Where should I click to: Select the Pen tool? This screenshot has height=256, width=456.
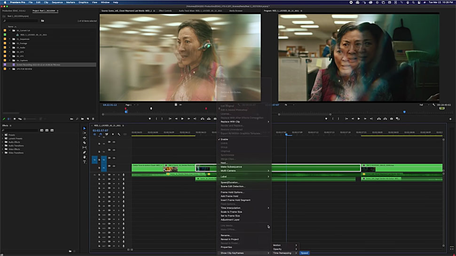(85, 152)
